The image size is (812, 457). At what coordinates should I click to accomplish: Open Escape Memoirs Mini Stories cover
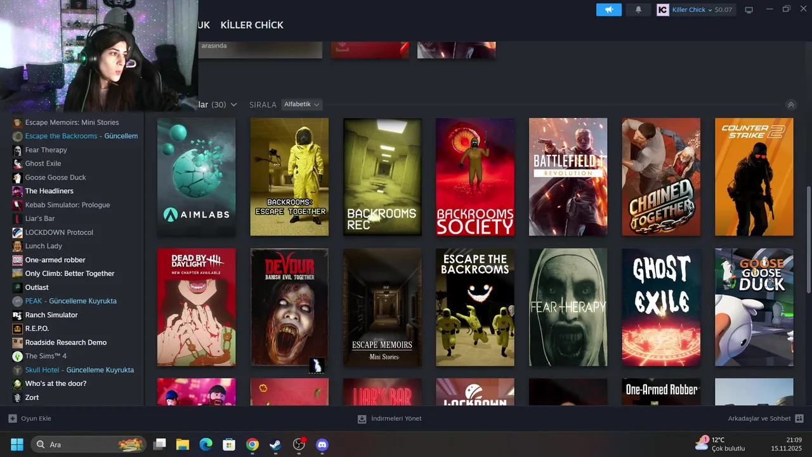(382, 307)
